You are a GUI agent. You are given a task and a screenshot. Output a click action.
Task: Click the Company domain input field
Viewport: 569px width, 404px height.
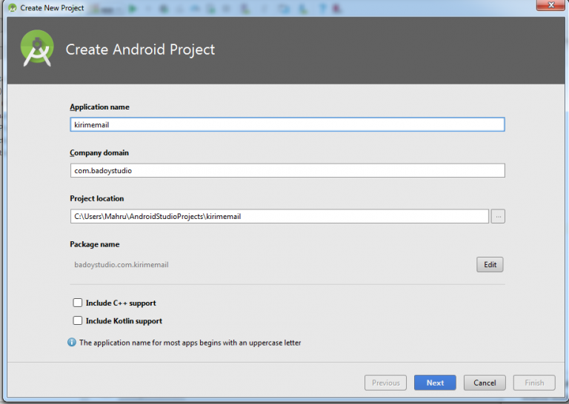tap(287, 171)
